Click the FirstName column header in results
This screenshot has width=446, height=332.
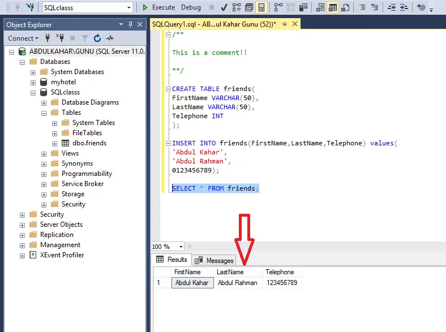[192, 272]
